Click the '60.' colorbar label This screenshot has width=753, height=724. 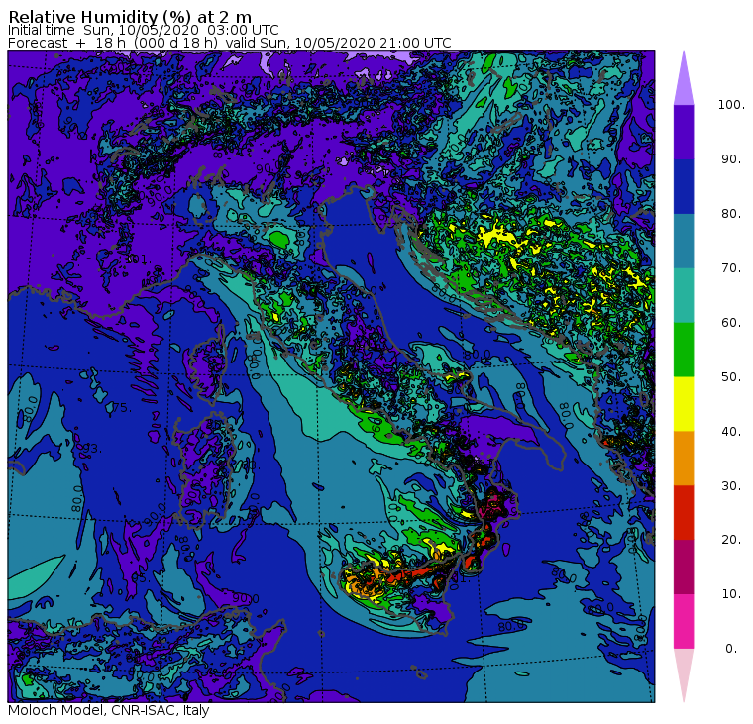pyautogui.click(x=731, y=323)
